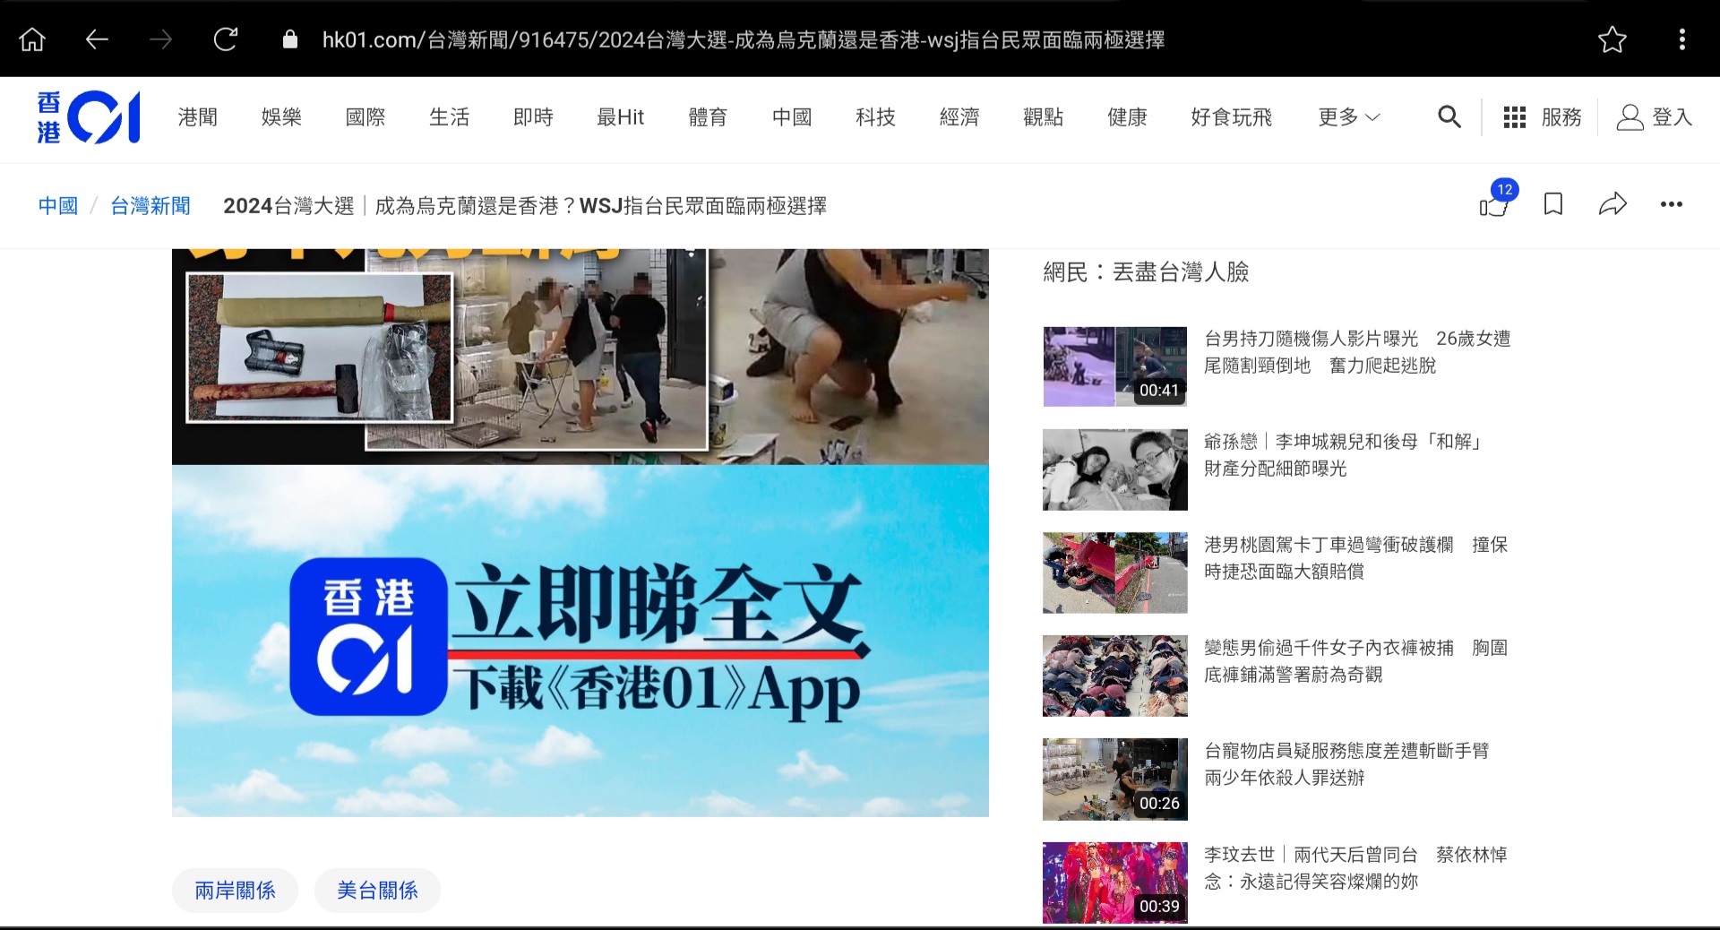This screenshot has width=1720, height=930.
Task: Expand the 更多 navigation dropdown
Action: 1344,117
